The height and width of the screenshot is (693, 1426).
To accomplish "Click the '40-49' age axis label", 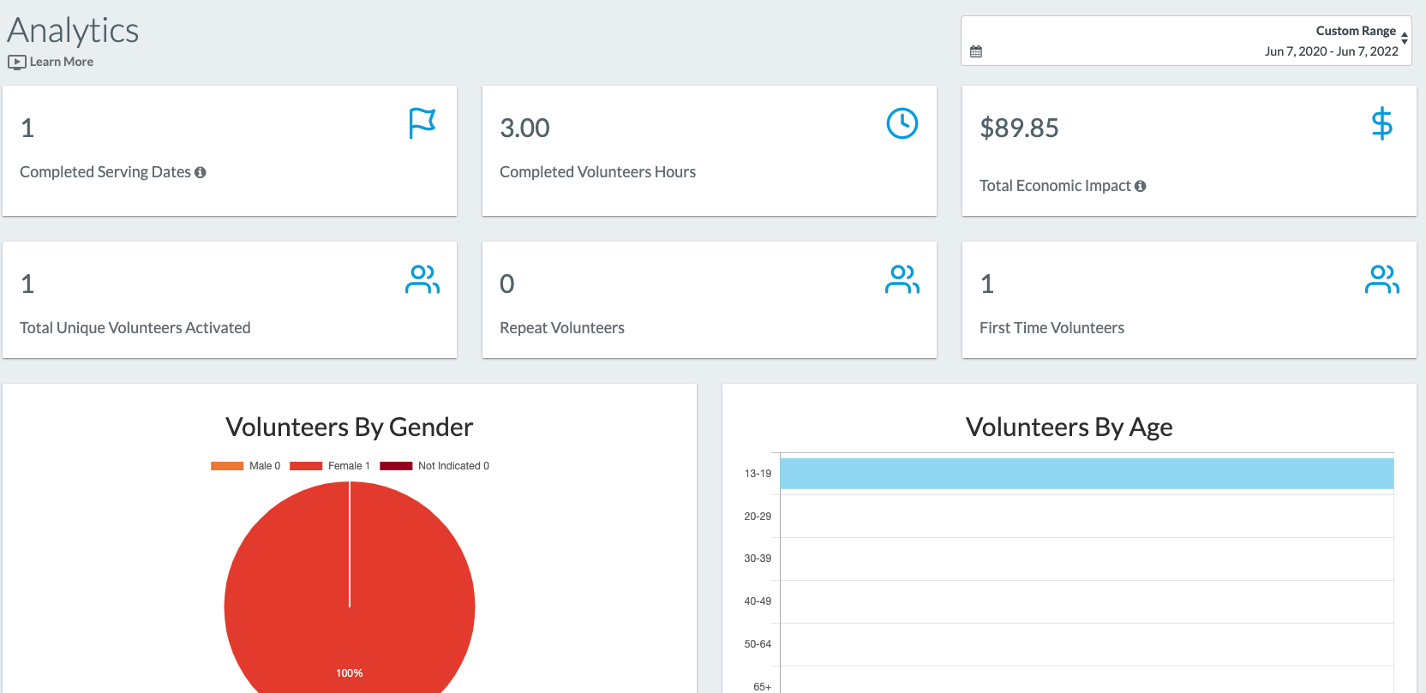I will (758, 601).
